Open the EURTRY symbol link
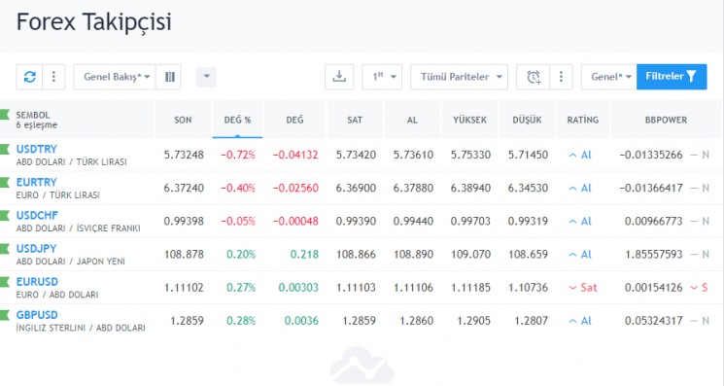Viewport: 724px width, 386px height. pos(37,182)
